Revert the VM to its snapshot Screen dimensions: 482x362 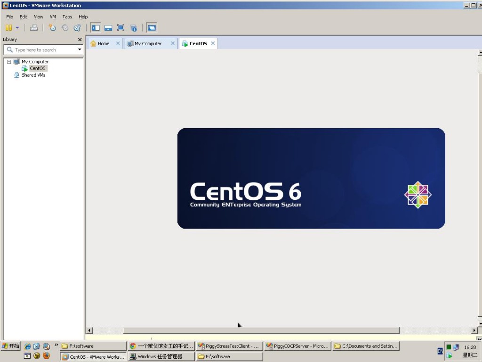click(64, 27)
